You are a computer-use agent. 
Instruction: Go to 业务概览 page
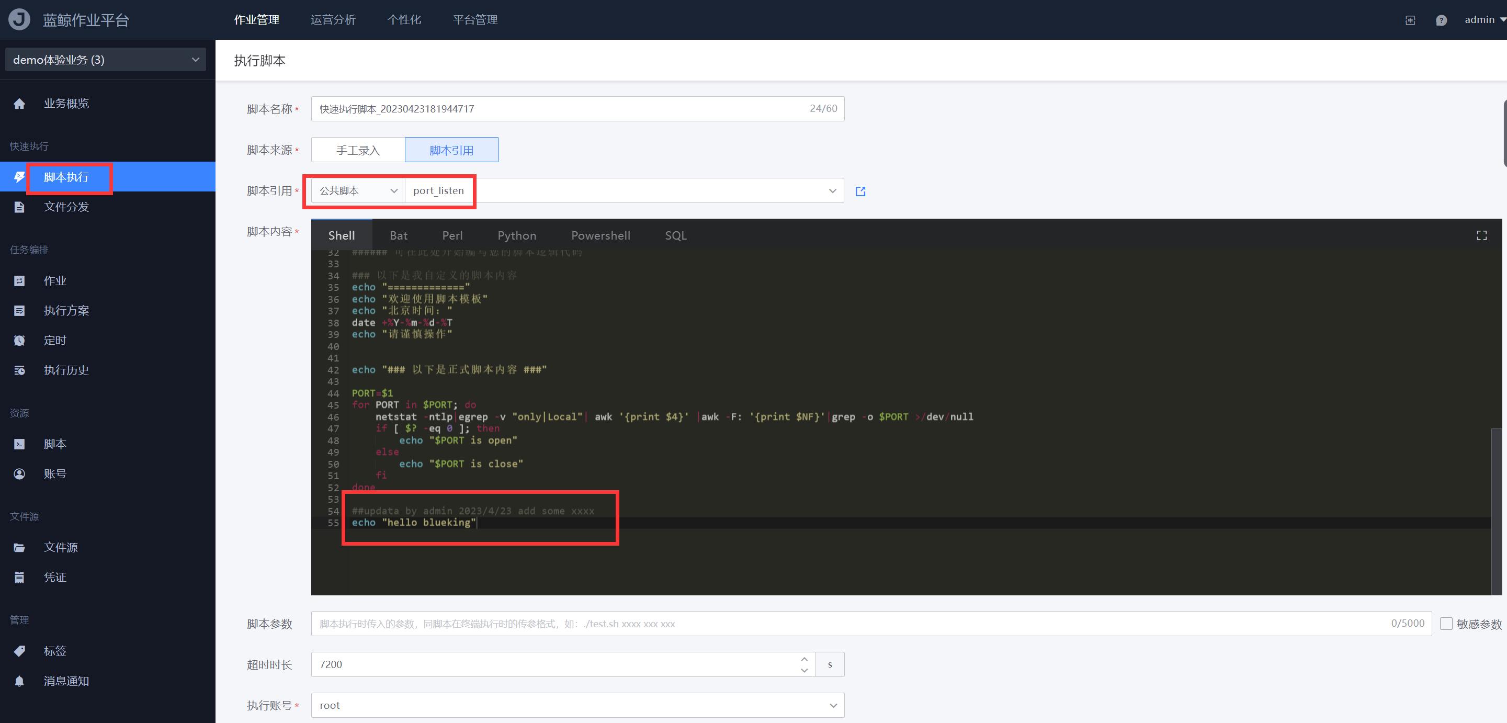pyautogui.click(x=66, y=104)
